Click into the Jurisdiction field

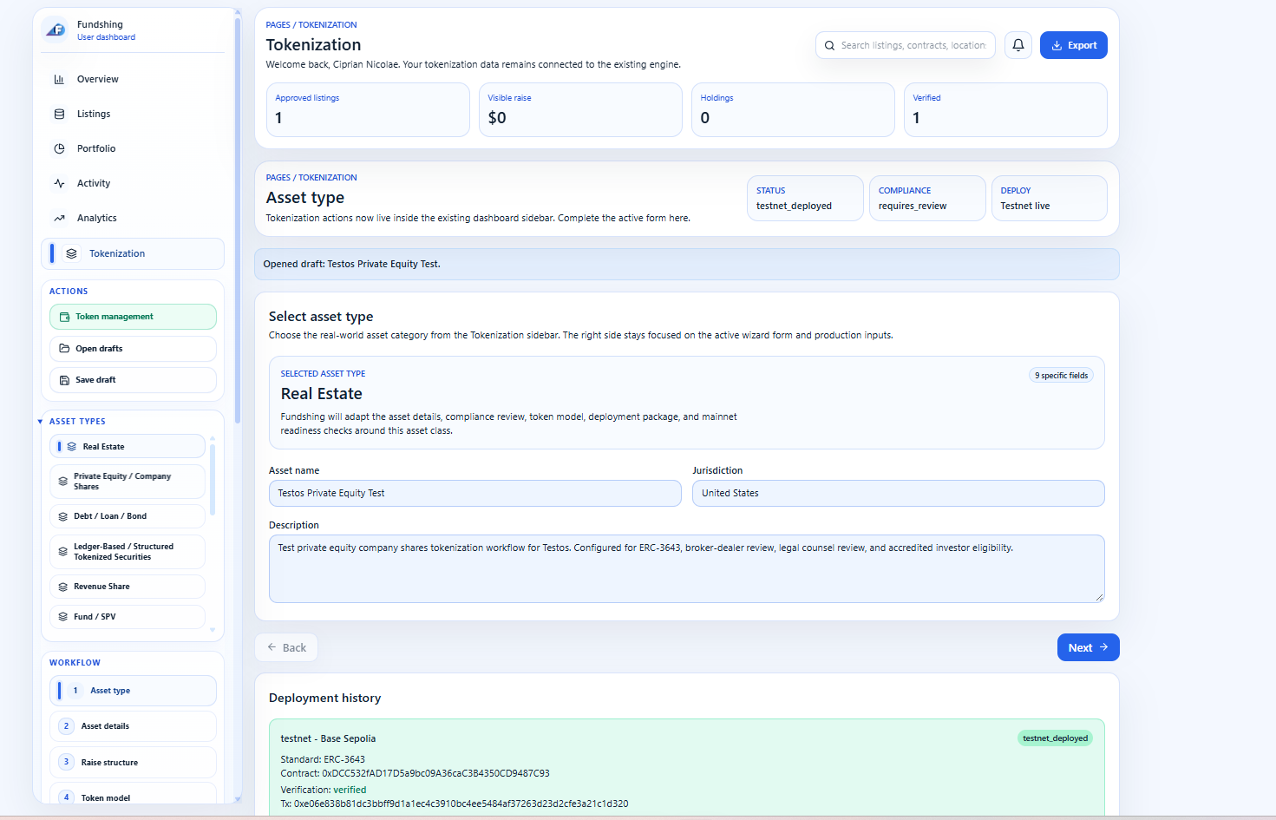(899, 493)
